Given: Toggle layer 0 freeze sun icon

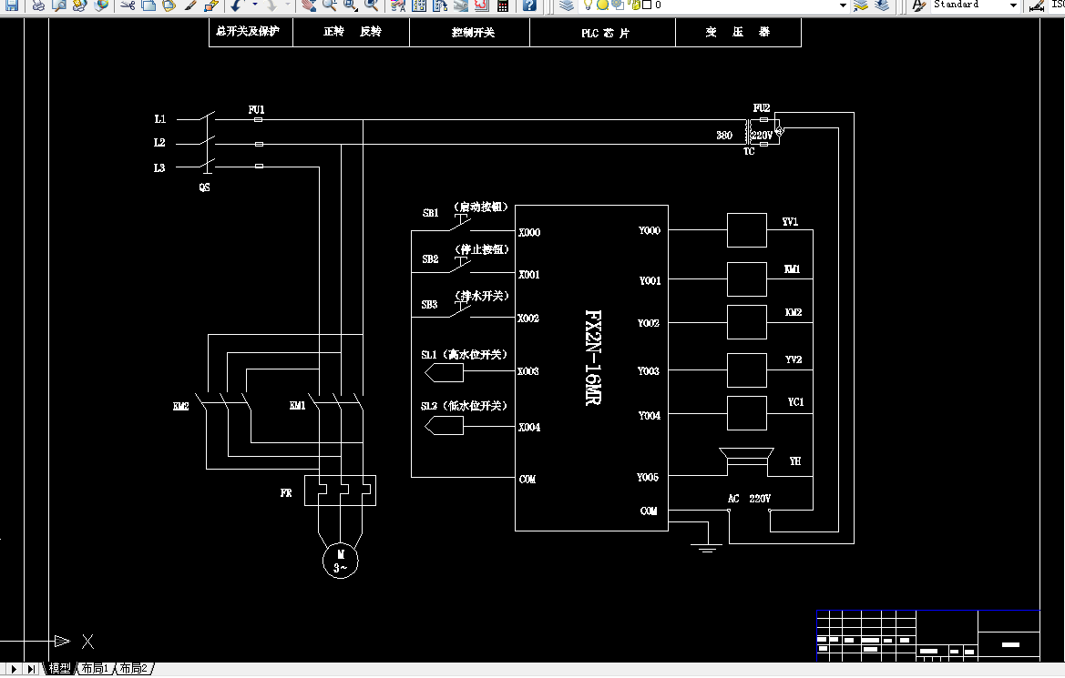Looking at the screenshot, I should [x=602, y=5].
